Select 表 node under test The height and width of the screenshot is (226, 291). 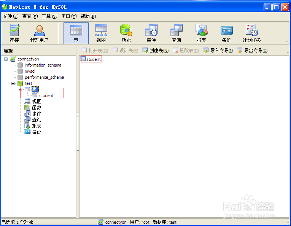tap(35, 90)
